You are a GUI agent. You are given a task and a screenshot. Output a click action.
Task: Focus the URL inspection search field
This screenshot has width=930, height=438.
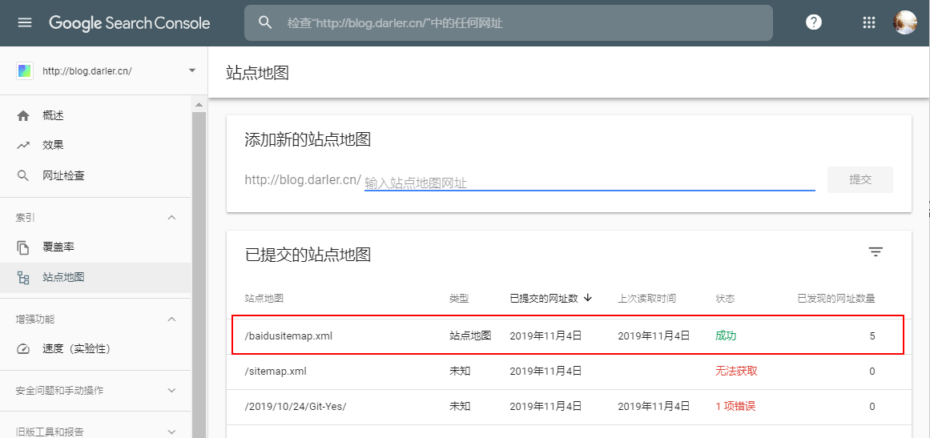(x=509, y=23)
